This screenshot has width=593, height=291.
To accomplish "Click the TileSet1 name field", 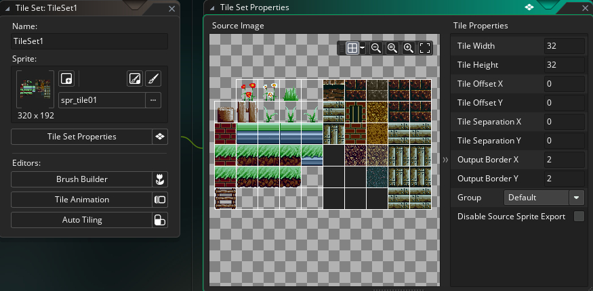I will coord(89,41).
